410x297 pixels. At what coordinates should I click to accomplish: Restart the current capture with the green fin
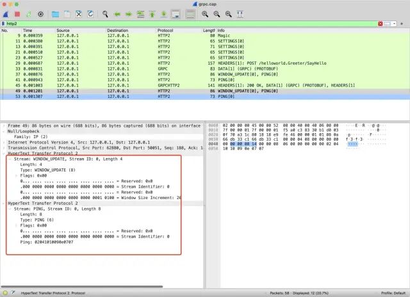[29, 14]
